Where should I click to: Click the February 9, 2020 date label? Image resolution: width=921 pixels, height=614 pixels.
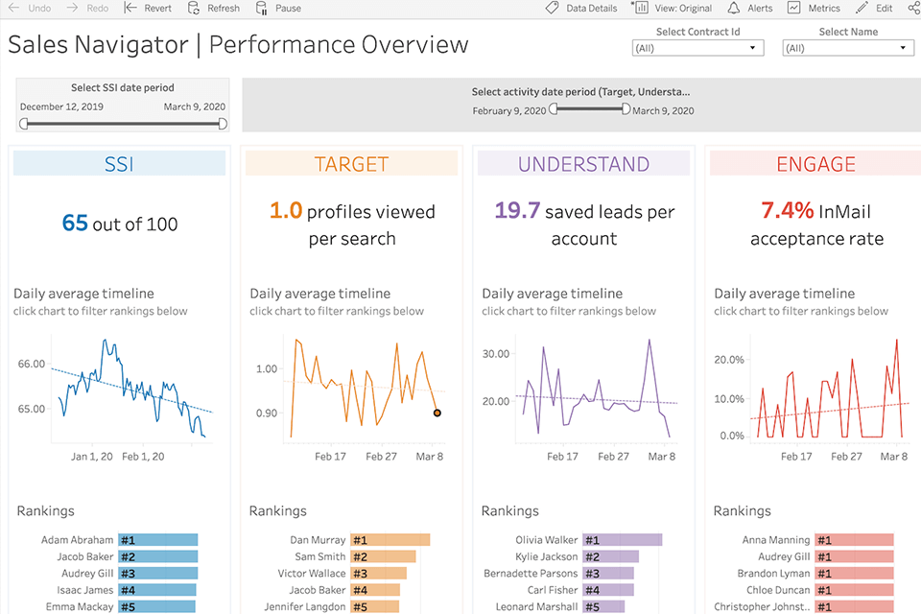(x=509, y=110)
